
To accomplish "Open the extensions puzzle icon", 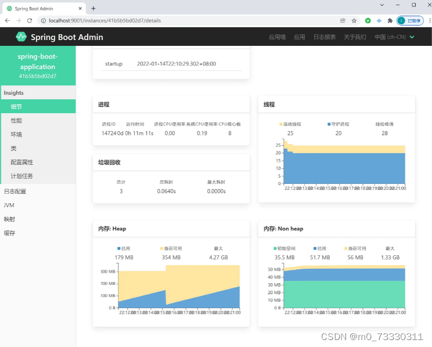I will click(390, 21).
